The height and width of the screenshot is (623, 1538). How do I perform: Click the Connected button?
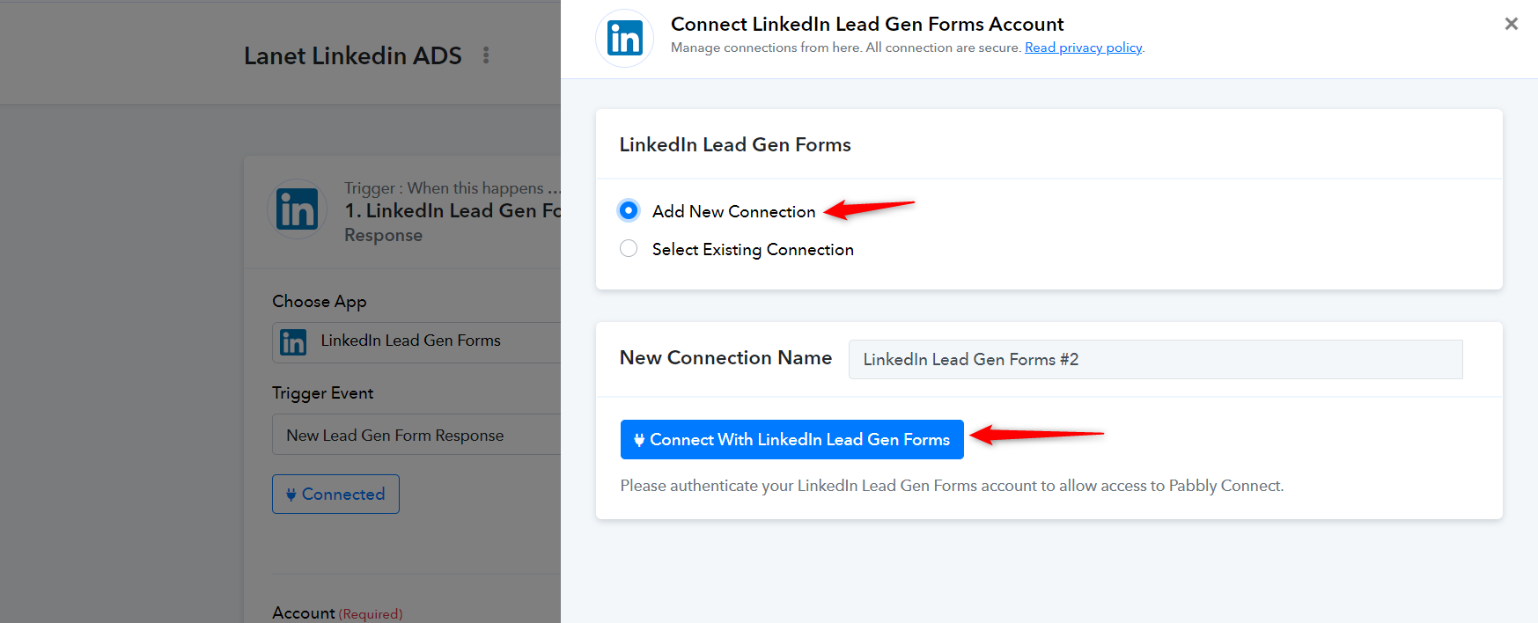(x=335, y=495)
